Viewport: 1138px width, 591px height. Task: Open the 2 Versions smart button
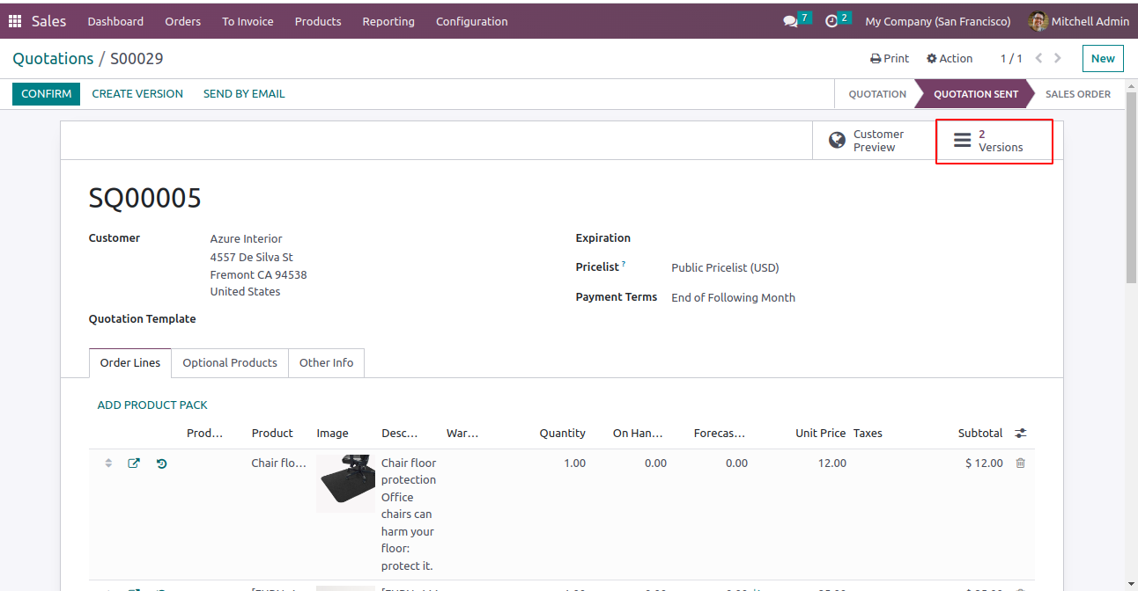(x=994, y=141)
